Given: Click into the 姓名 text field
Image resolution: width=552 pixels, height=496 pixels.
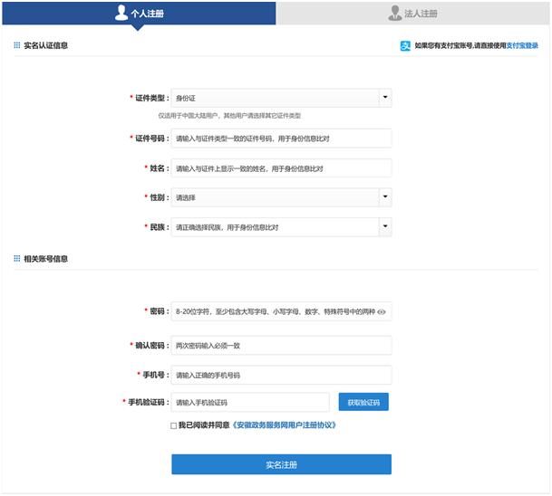Looking at the screenshot, I should pos(281,168).
